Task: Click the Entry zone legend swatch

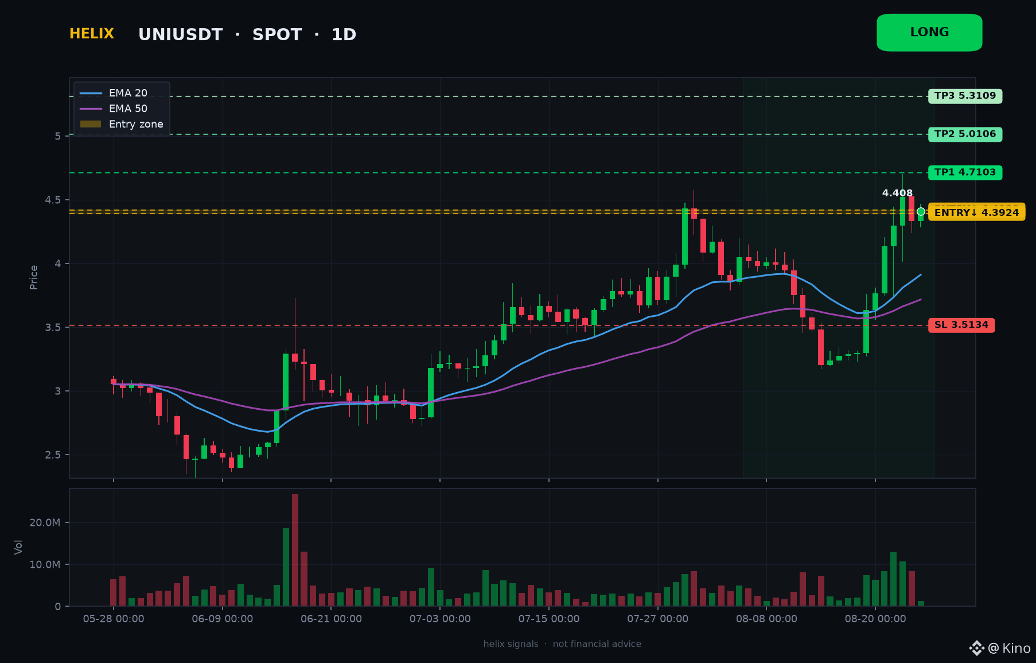Action: [x=91, y=124]
